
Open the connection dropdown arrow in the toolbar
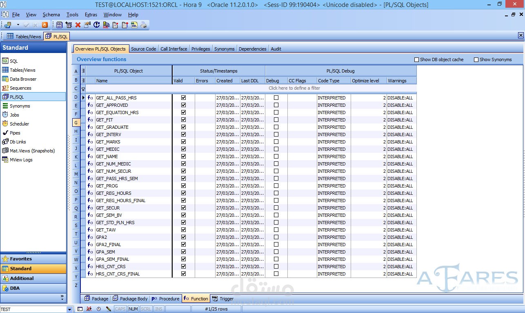click(x=18, y=25)
